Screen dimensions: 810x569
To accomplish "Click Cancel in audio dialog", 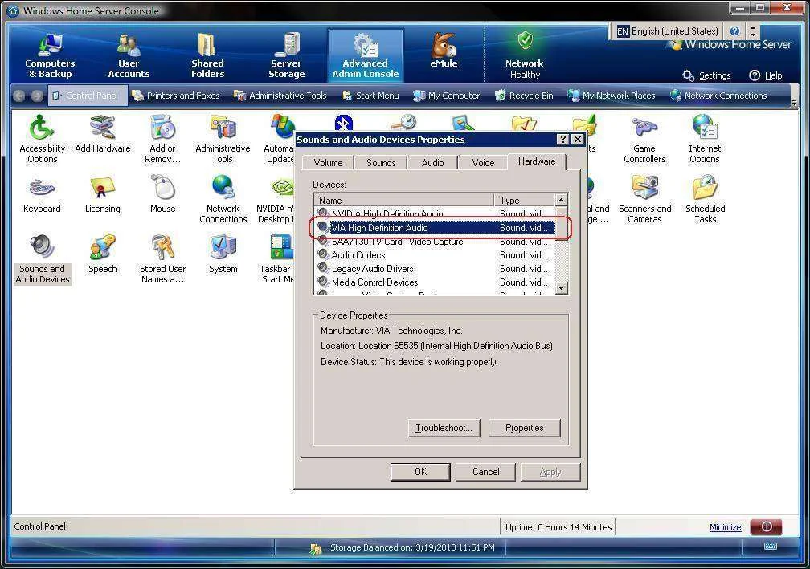I will click(485, 472).
